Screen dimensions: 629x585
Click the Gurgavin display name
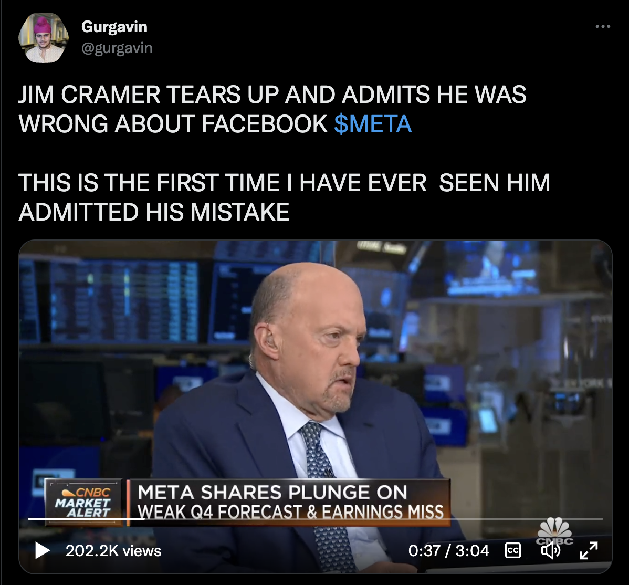coord(114,27)
